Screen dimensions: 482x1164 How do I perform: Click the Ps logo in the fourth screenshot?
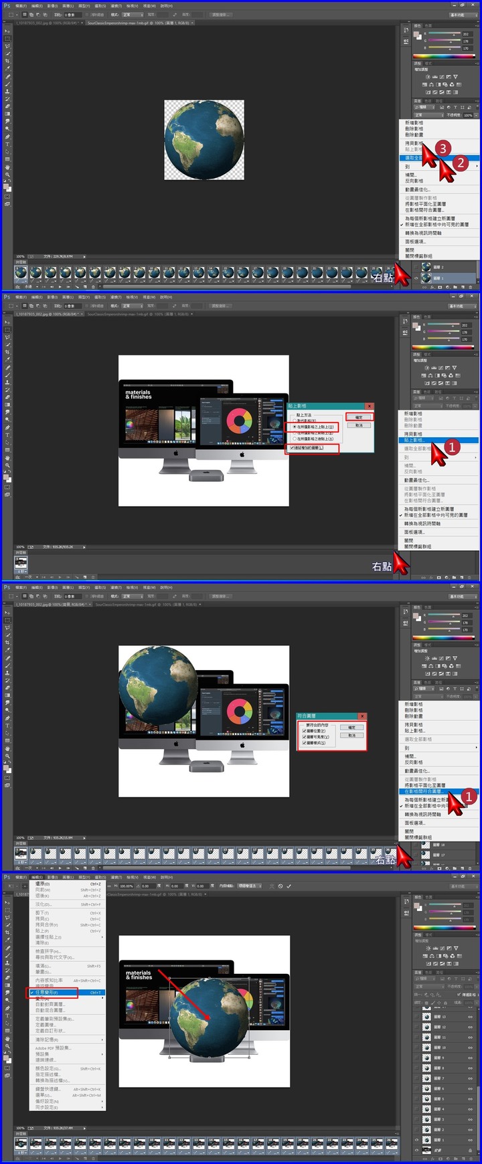click(7, 877)
